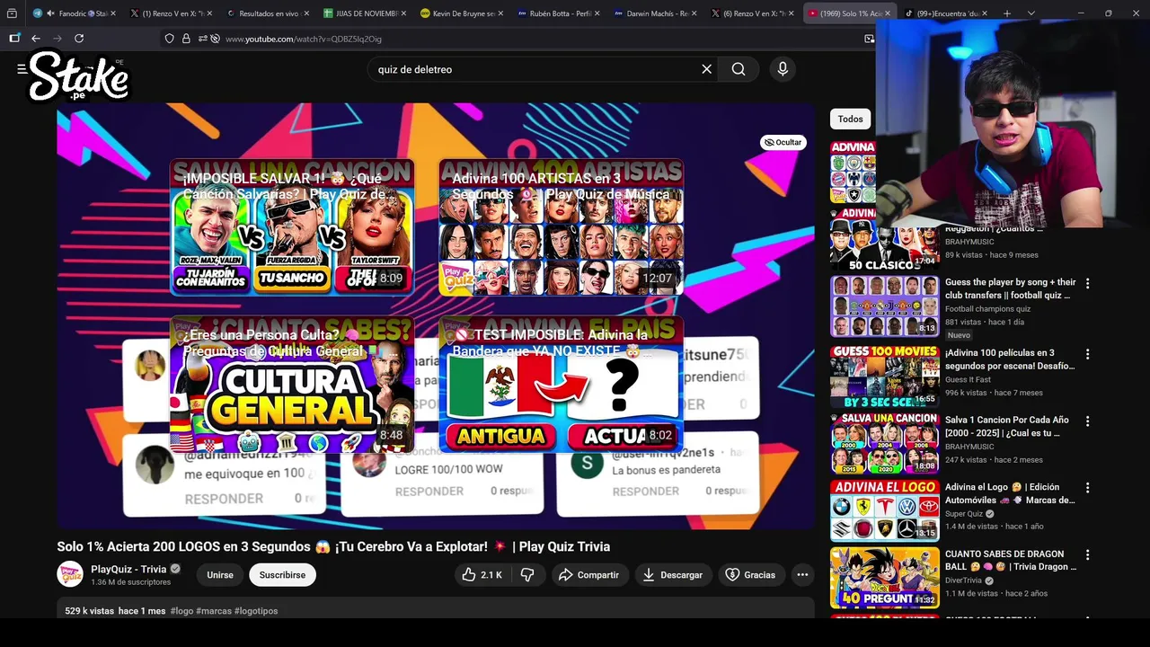Screen dimensions: 1150x647
Task: Open the new tab plus button
Action: 1007,13
